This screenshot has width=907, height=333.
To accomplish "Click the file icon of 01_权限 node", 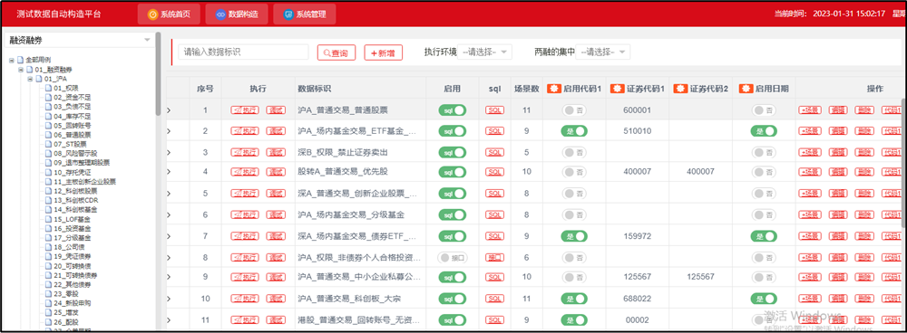I will tap(49, 88).
